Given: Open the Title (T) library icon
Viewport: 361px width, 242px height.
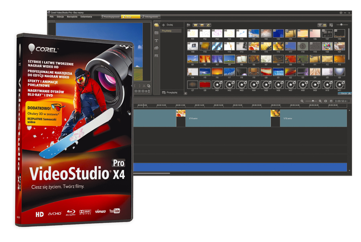Looking at the screenshot, I should point(156,41).
